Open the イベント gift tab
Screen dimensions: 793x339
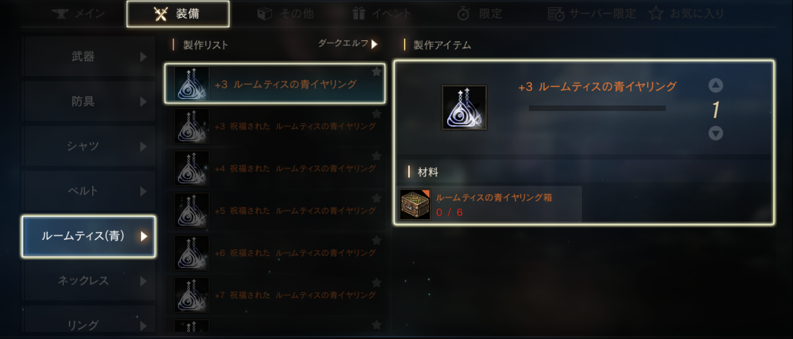click(381, 13)
